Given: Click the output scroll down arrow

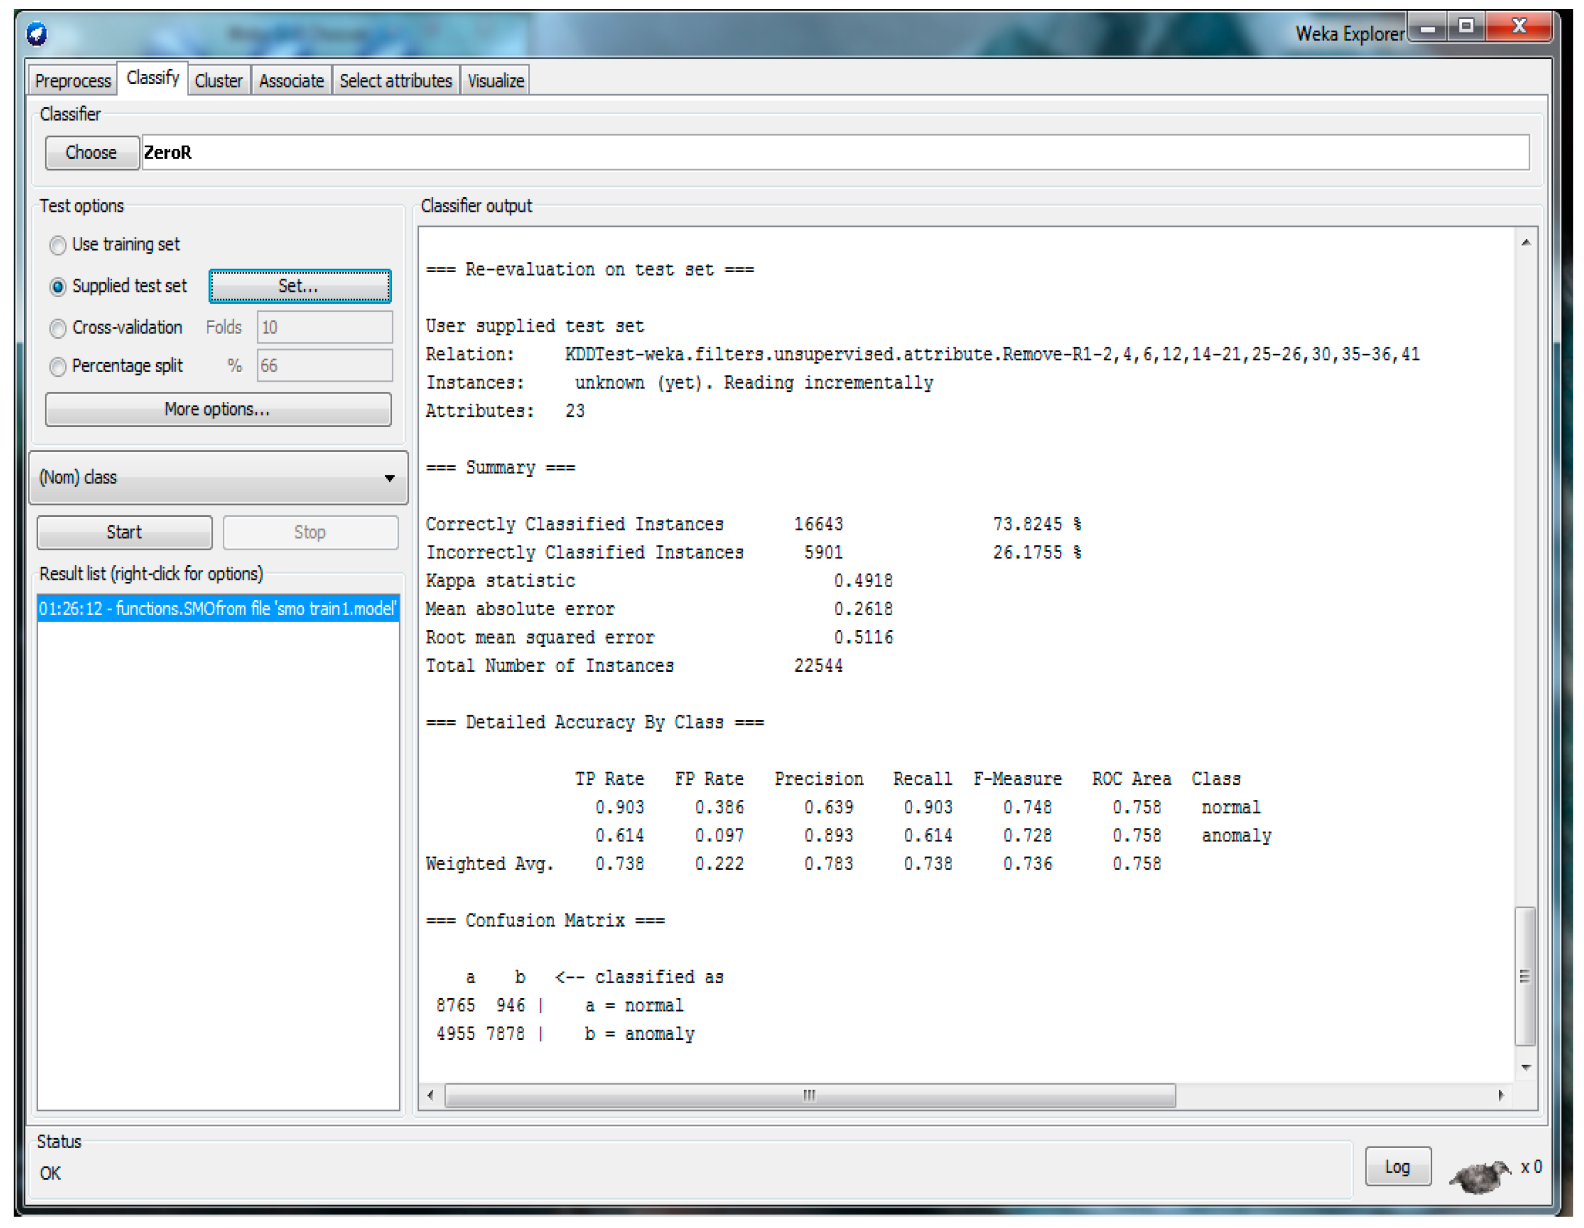Looking at the screenshot, I should 1525,1067.
